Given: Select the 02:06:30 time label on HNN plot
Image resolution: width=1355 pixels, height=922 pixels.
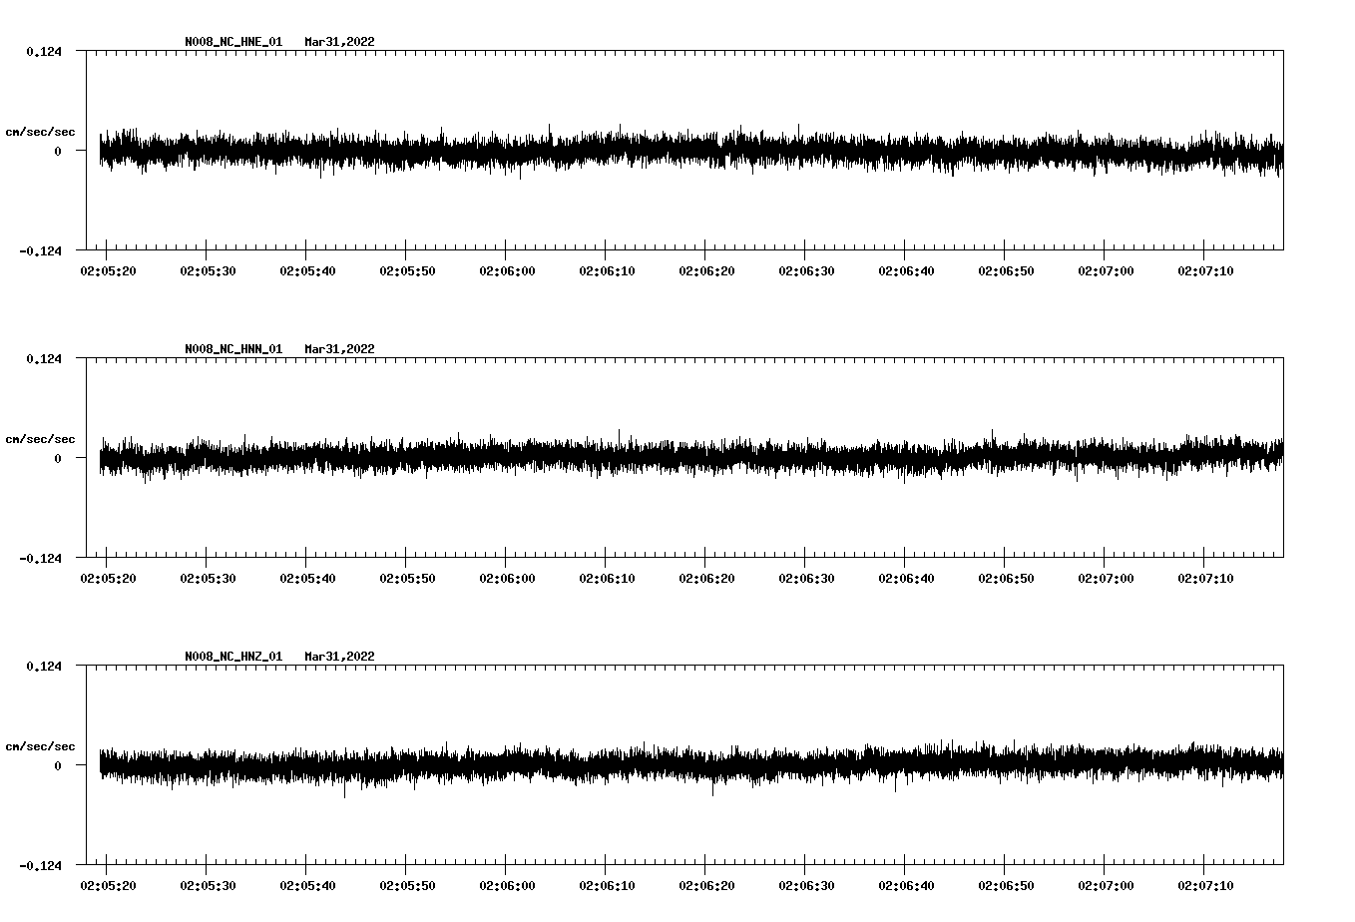Looking at the screenshot, I should pyautogui.click(x=806, y=579).
